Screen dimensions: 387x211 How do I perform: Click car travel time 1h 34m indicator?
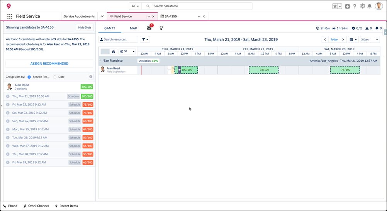click(340, 28)
